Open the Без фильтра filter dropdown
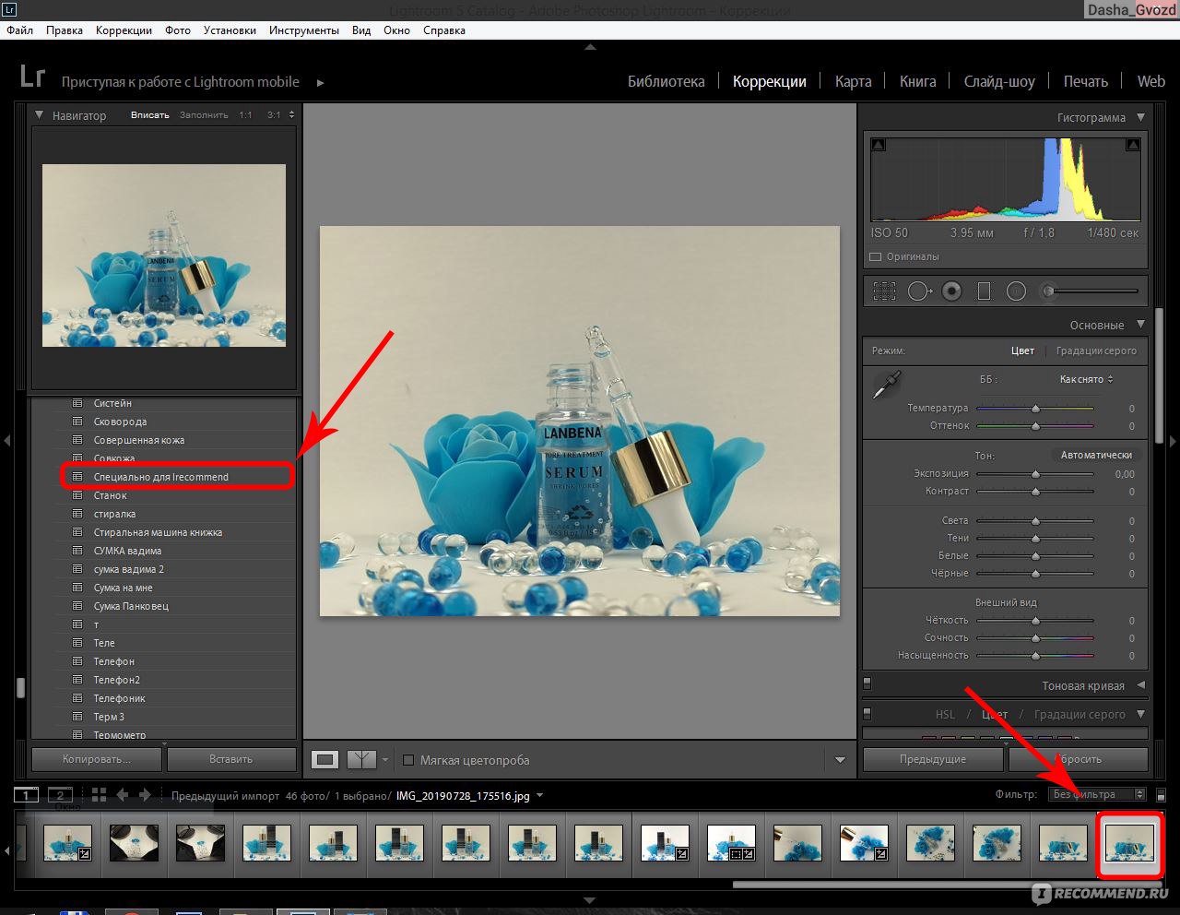Viewport: 1180px width, 915px height. coord(1098,794)
